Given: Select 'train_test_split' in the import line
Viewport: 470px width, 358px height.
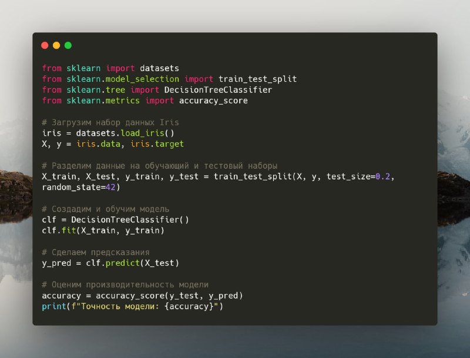Looking at the screenshot, I should [257, 79].
